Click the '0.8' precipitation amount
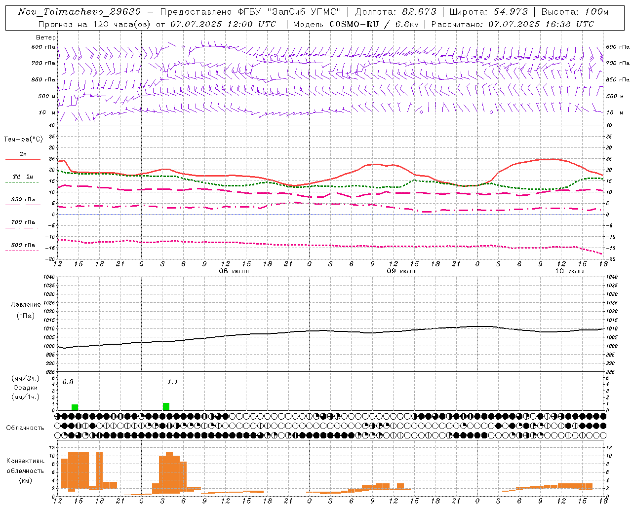 68,382
